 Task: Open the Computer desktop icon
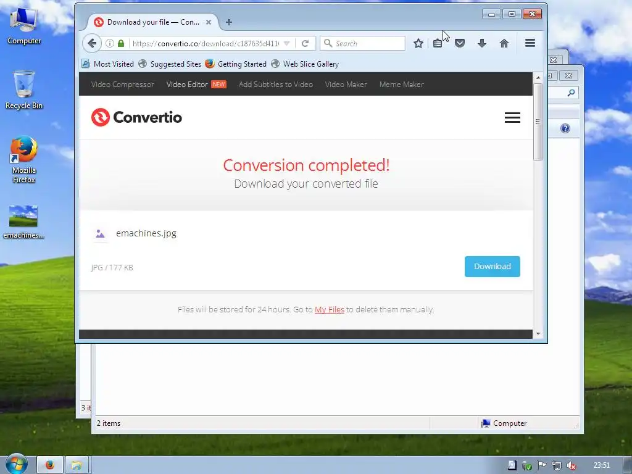tap(24, 25)
